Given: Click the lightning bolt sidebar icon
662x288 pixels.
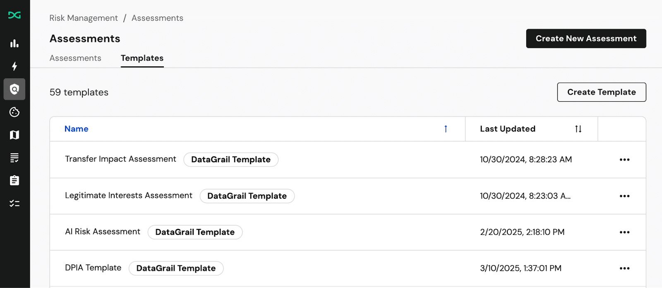Looking at the screenshot, I should 14,66.
